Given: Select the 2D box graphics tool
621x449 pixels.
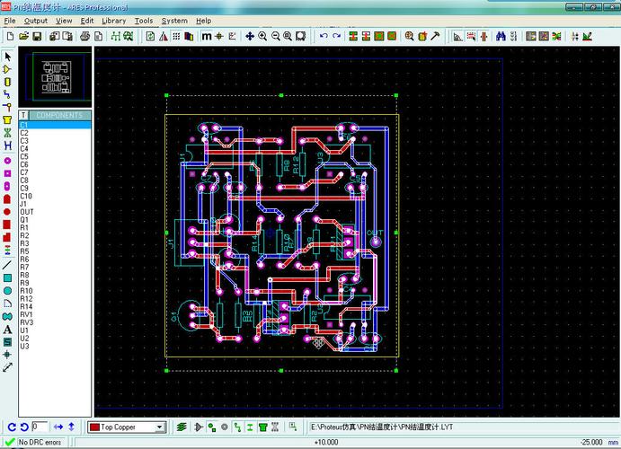Looking at the screenshot, I should (x=7, y=278).
